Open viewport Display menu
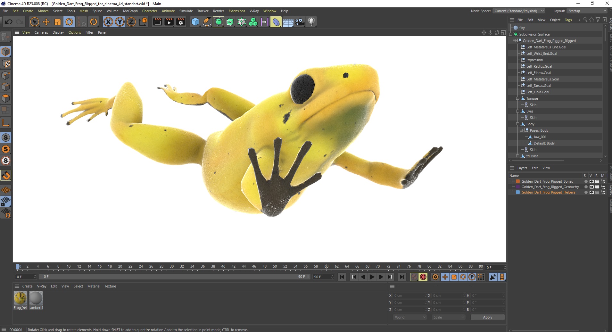 coord(58,32)
